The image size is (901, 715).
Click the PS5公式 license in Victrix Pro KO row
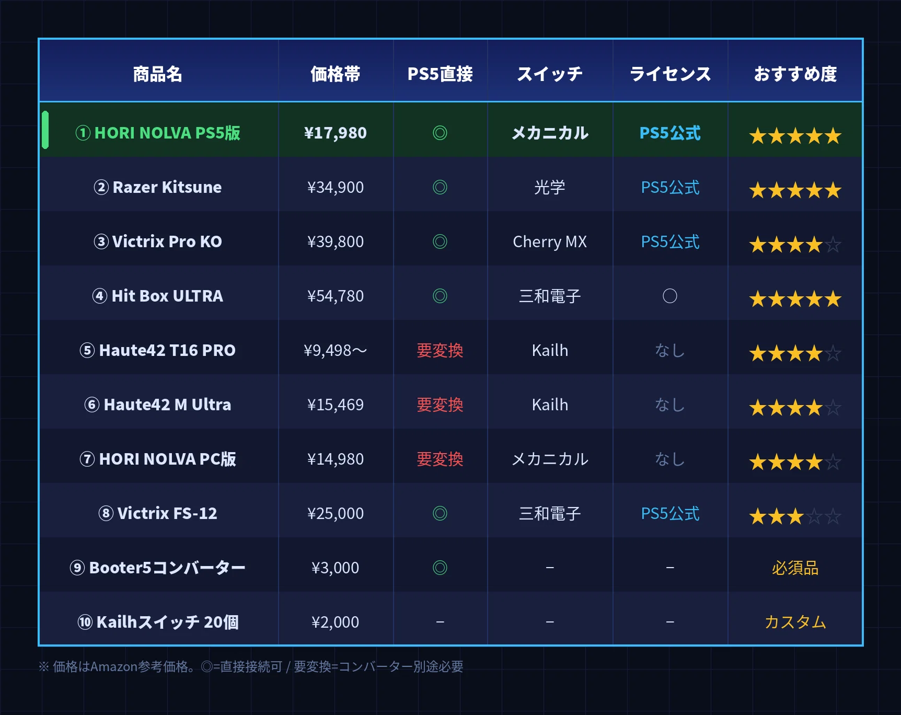pyautogui.click(x=670, y=241)
